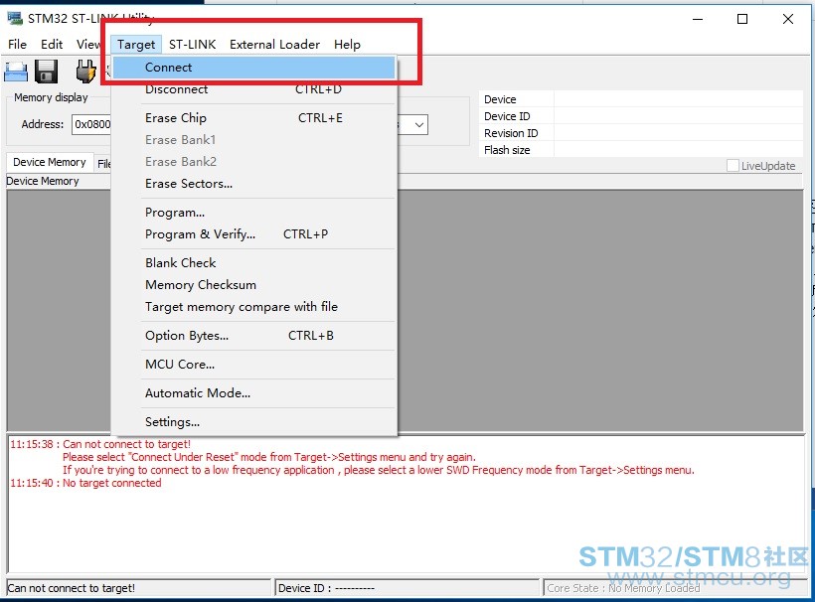
Task: Open the File menu
Action: tap(17, 44)
